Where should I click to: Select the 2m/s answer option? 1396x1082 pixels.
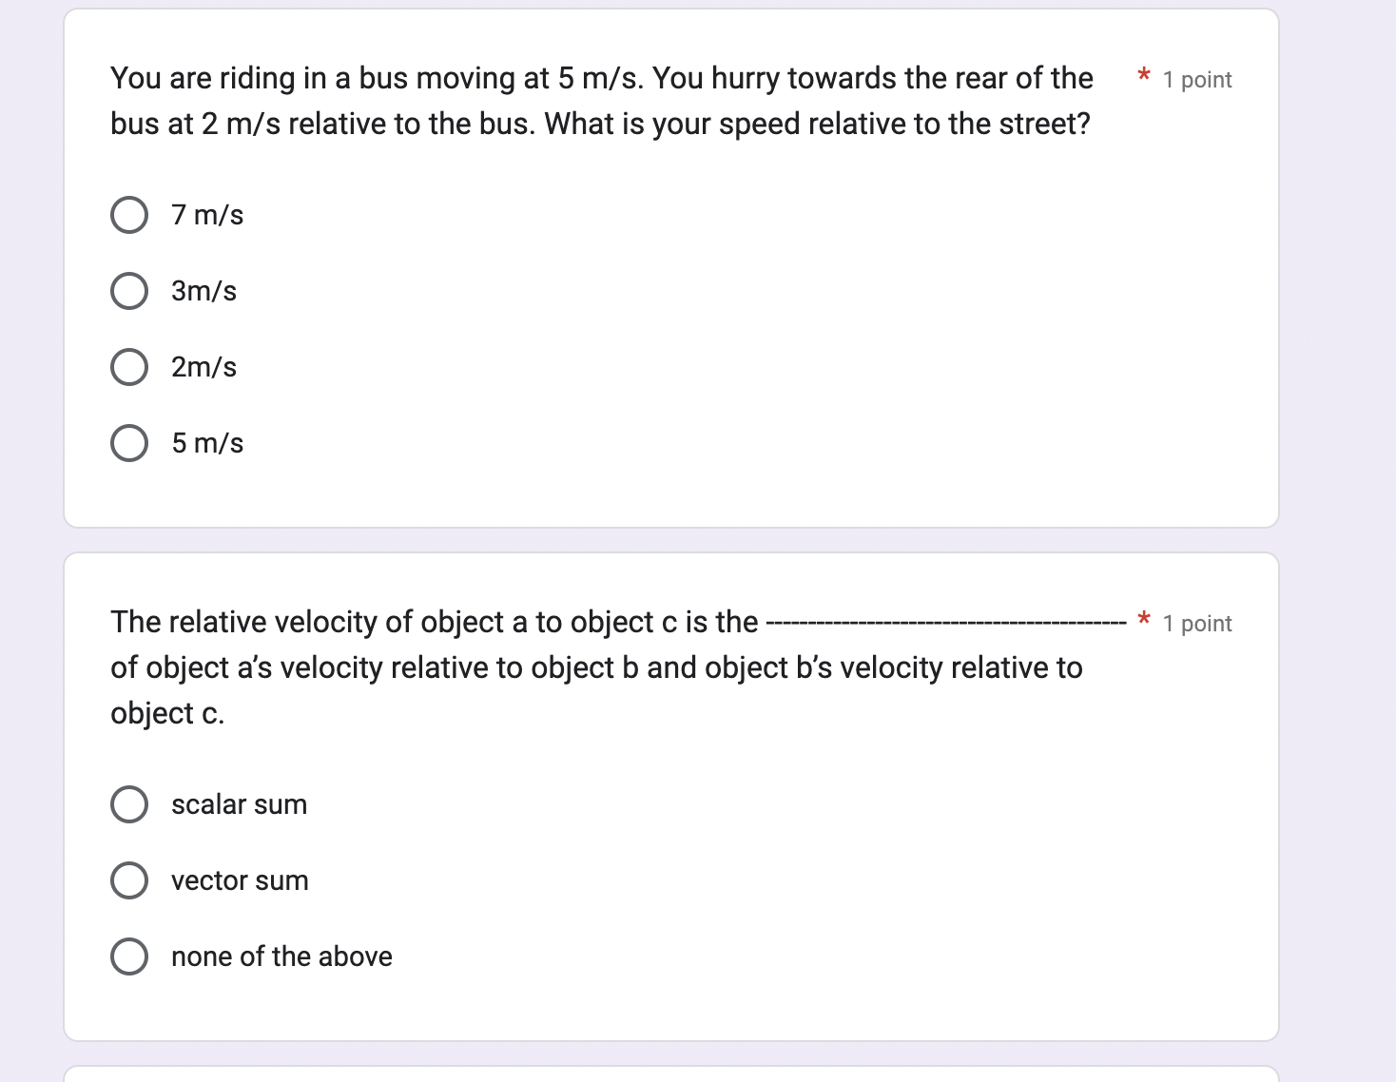[x=130, y=366]
